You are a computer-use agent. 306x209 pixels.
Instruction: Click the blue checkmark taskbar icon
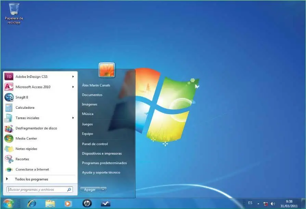105,204
